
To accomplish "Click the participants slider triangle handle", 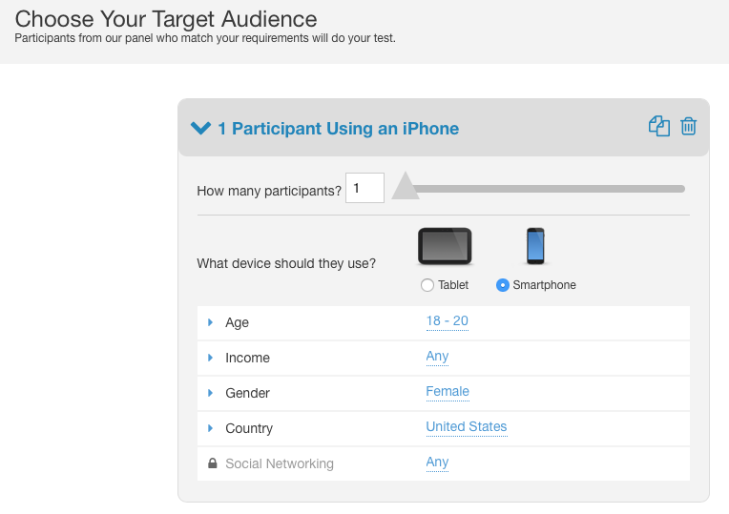I will pyautogui.click(x=406, y=186).
